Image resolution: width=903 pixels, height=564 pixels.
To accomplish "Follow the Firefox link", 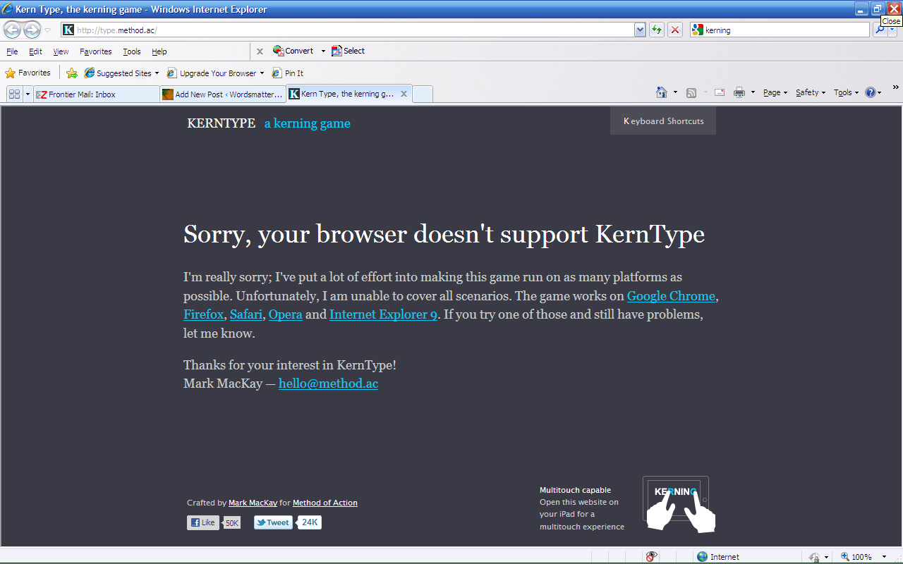I will tap(203, 314).
